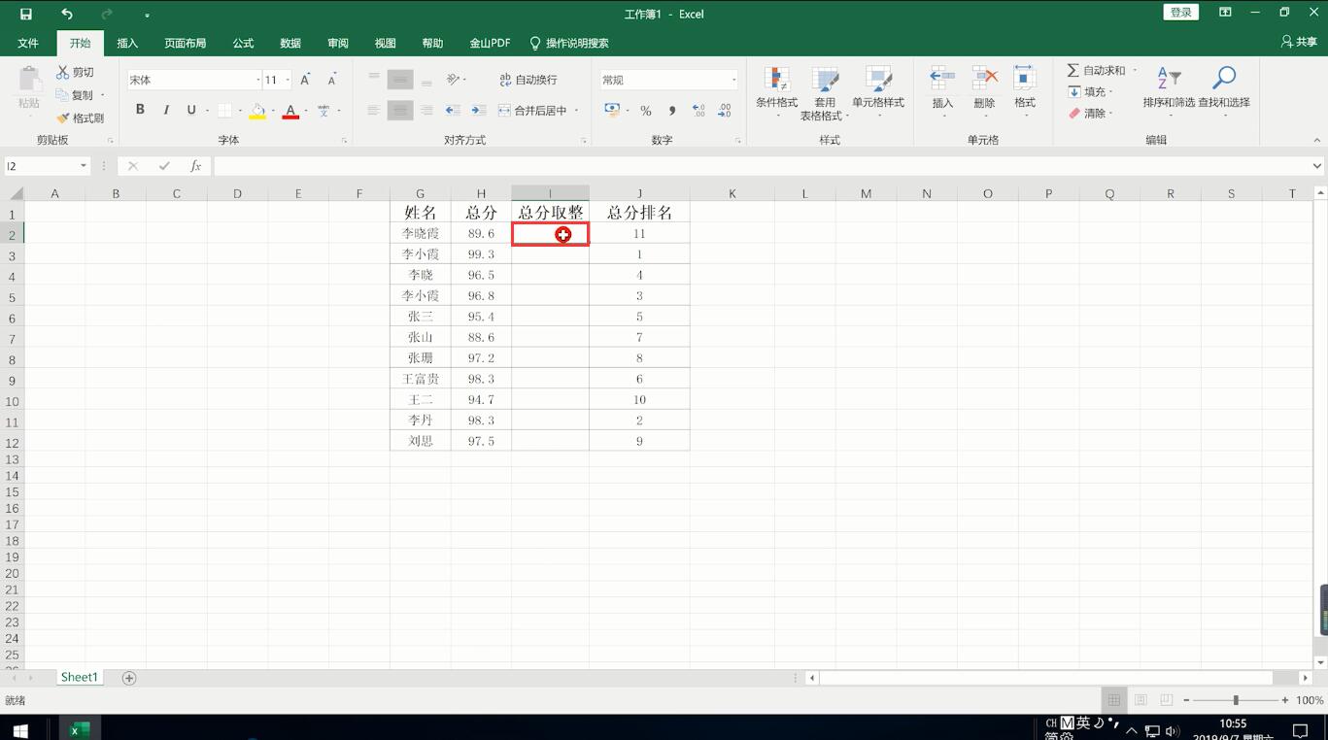This screenshot has height=740, width=1328.
Task: Apply the yellow fill color bucket
Action: [257, 111]
